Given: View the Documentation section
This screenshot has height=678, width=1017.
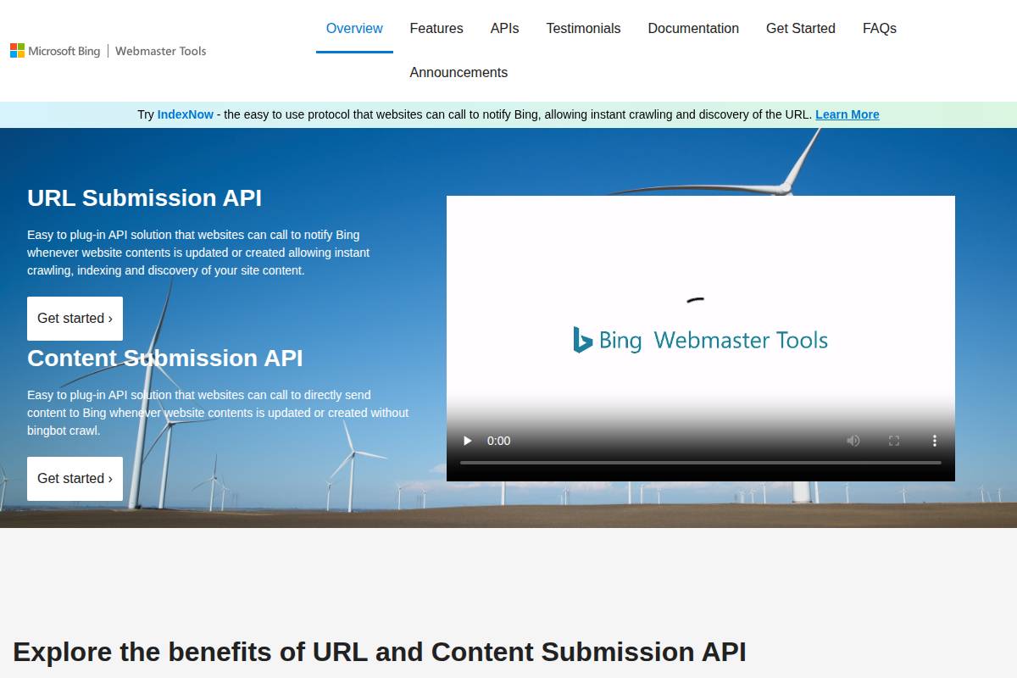Looking at the screenshot, I should pyautogui.click(x=693, y=28).
